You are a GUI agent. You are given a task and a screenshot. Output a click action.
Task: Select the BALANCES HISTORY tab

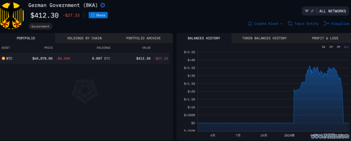coord(204,38)
